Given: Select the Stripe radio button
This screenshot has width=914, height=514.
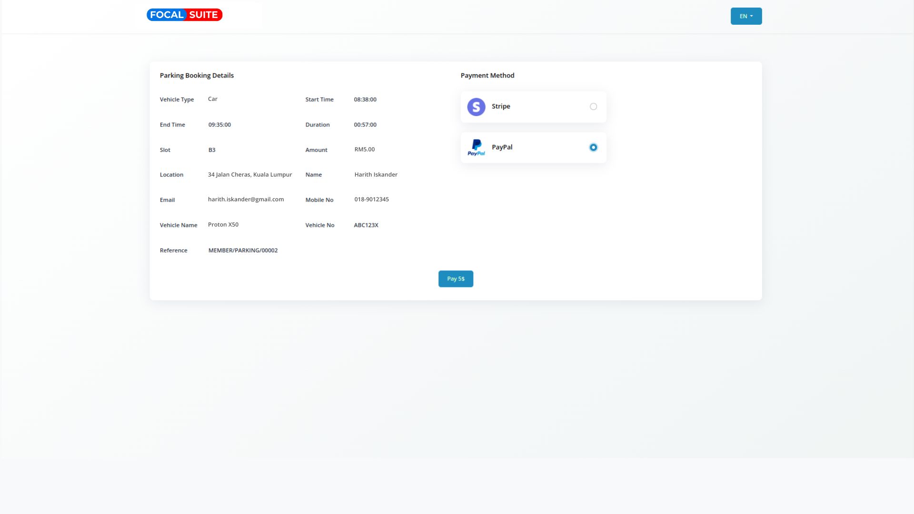Looking at the screenshot, I should [593, 107].
